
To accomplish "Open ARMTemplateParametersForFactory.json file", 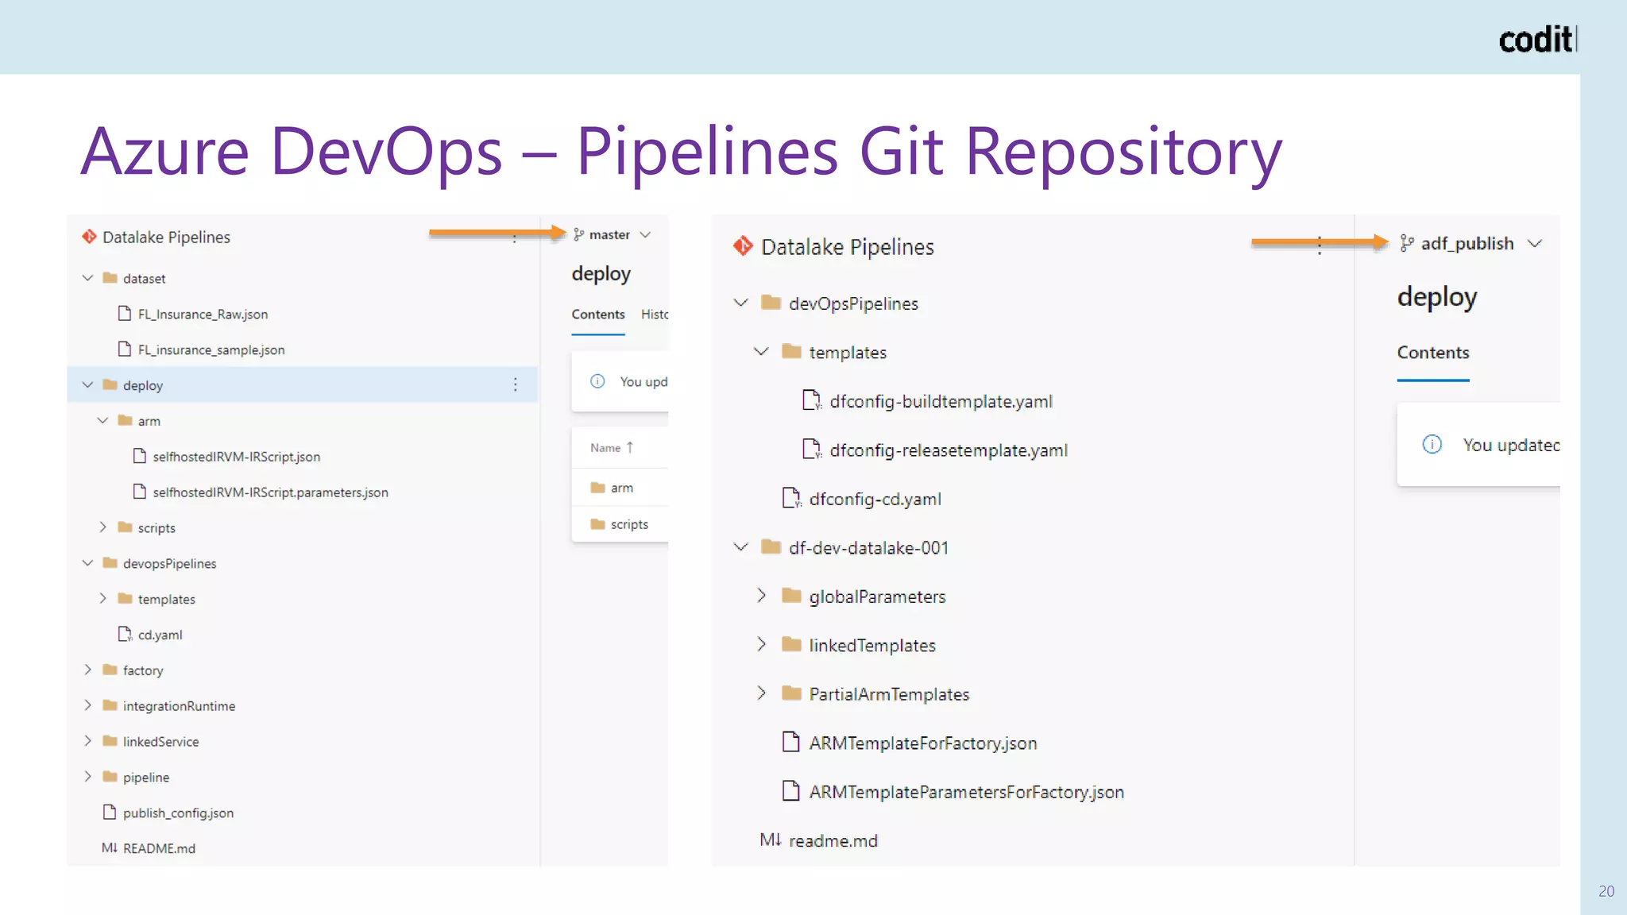I will point(966,792).
